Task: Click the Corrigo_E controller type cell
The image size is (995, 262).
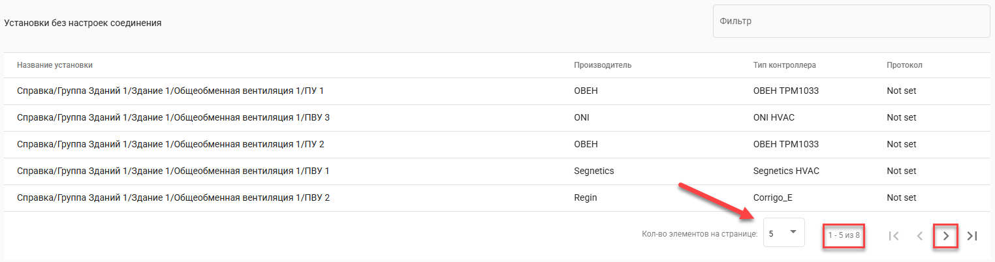Action: click(x=772, y=197)
